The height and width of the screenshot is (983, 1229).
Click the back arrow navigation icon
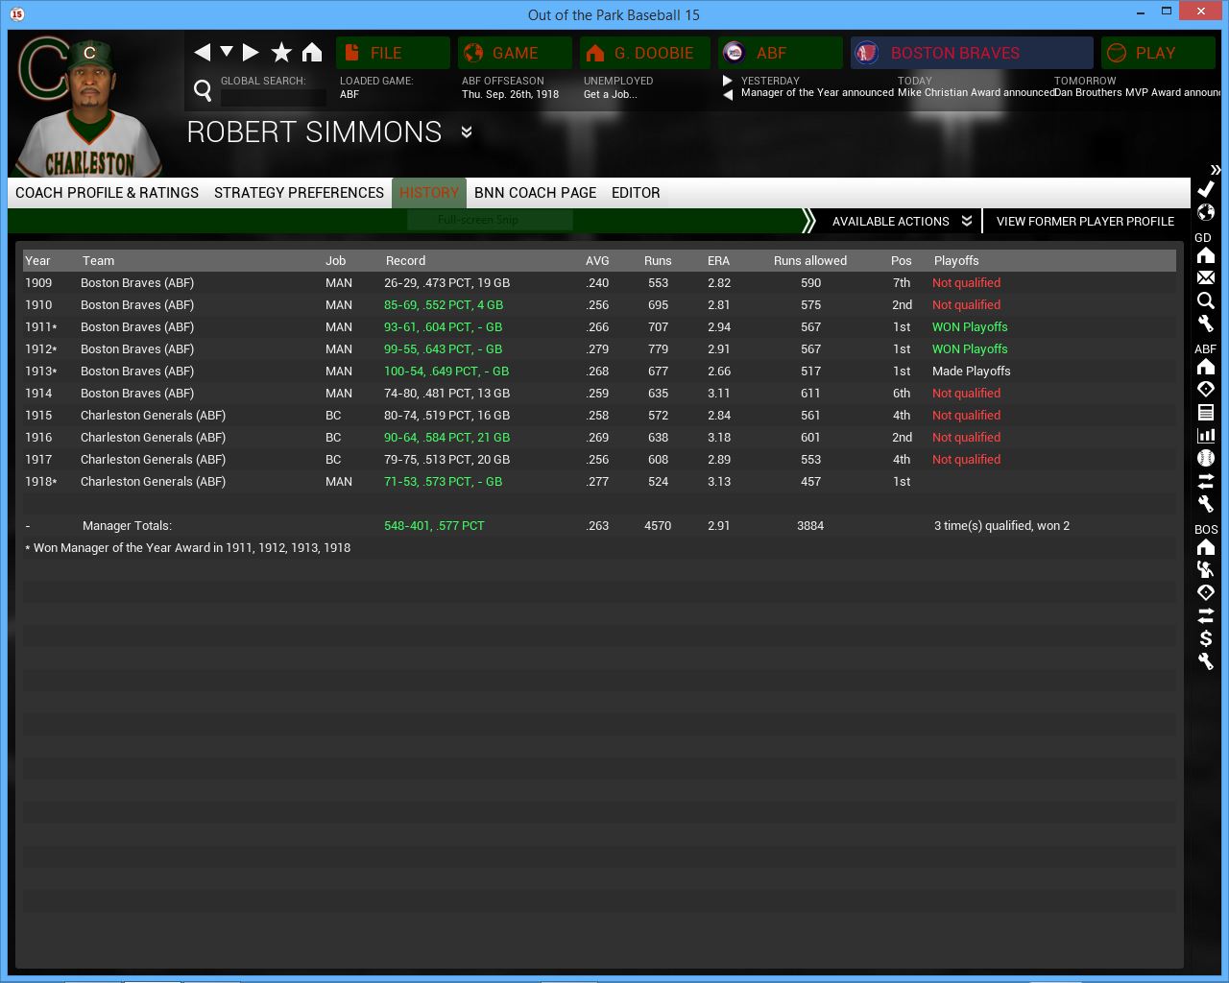coord(202,52)
